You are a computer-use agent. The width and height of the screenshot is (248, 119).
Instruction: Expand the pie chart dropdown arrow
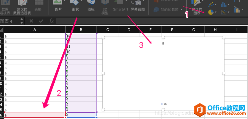216,12
